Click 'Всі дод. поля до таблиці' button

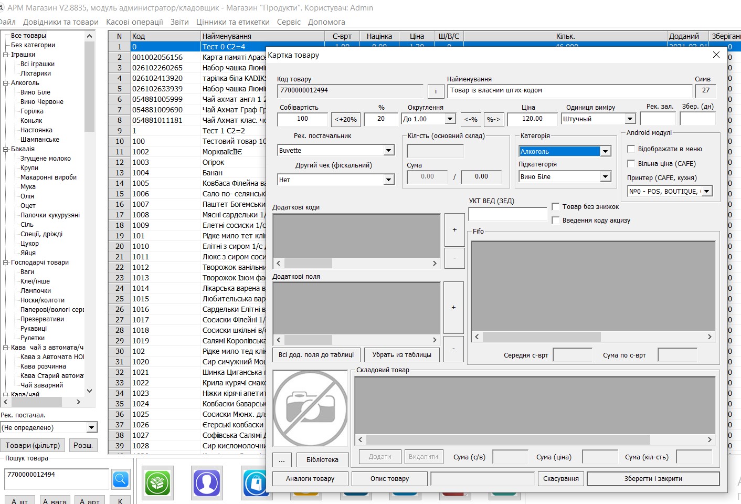coord(316,355)
